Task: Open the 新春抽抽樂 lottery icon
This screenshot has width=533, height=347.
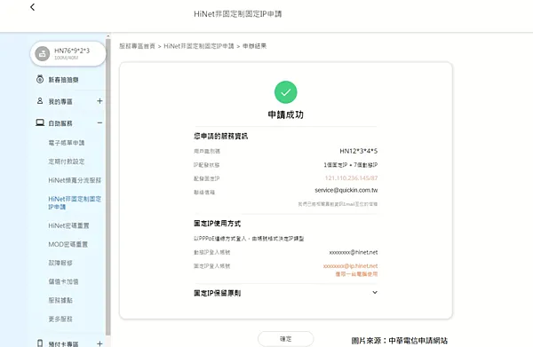Action: pos(40,80)
